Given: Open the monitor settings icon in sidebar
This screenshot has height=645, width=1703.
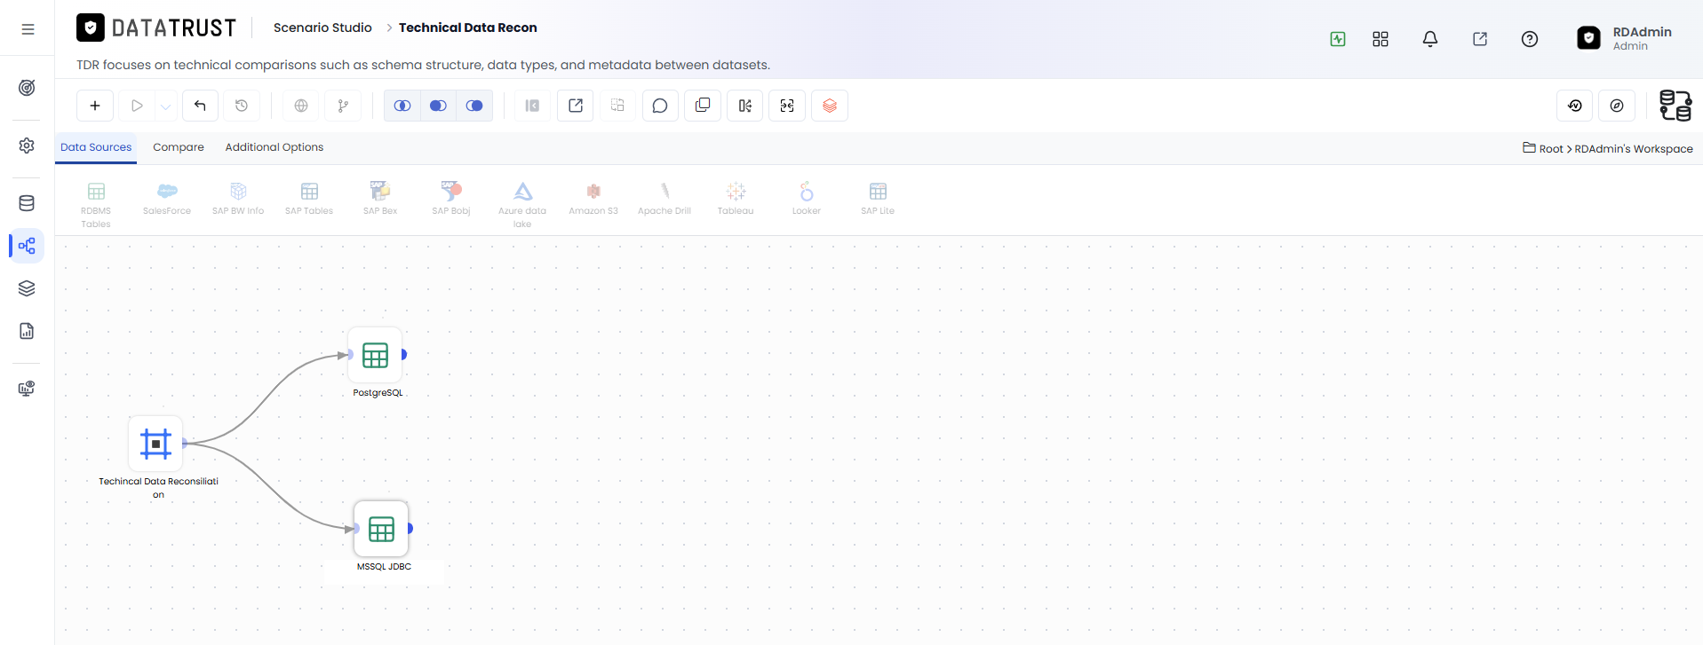Looking at the screenshot, I should 28,389.
